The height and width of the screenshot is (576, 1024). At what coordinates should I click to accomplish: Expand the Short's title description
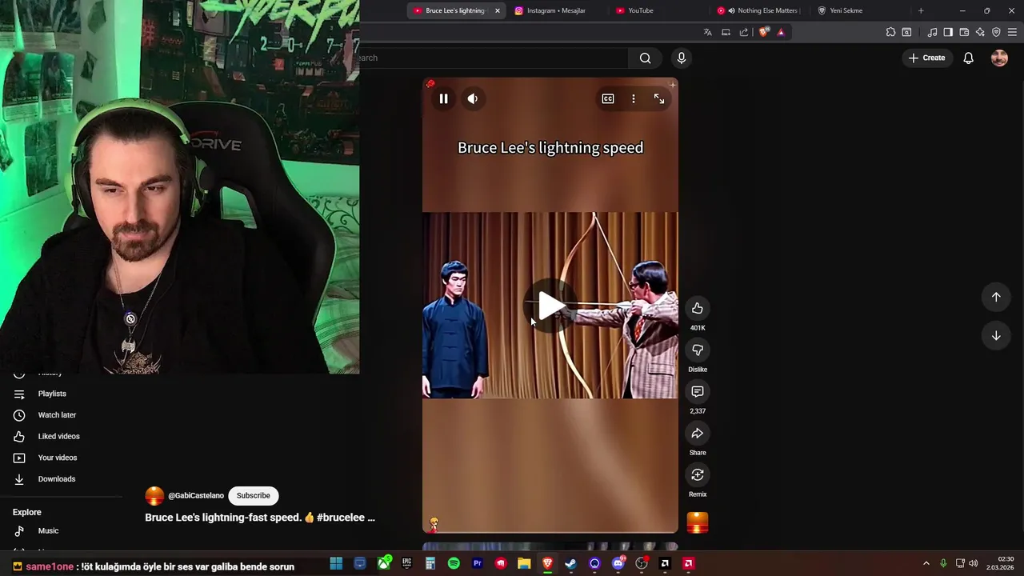point(260,518)
